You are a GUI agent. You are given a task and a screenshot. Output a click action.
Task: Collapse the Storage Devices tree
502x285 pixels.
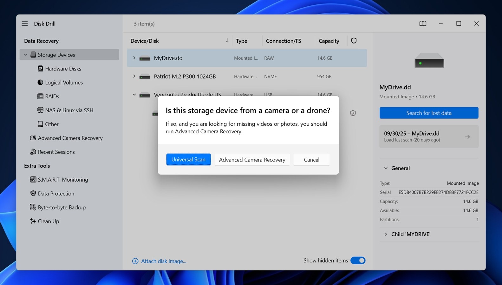[26, 55]
